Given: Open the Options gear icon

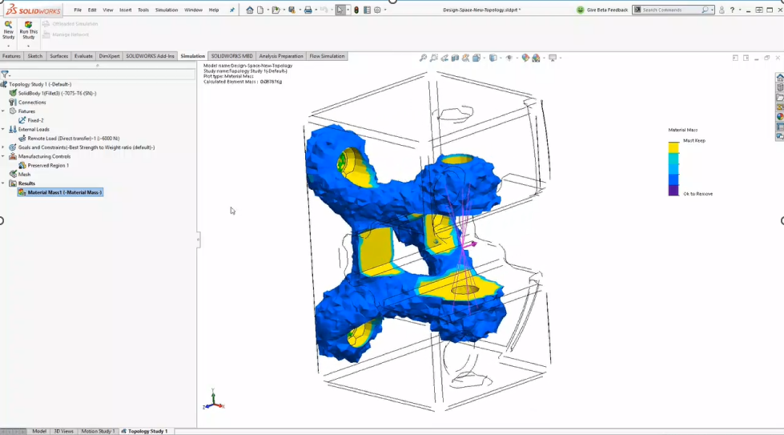Looking at the screenshot, I should click(377, 10).
